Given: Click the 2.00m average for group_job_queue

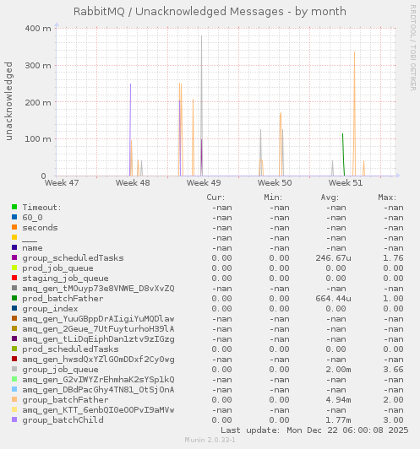Looking at the screenshot, I should click(338, 370).
